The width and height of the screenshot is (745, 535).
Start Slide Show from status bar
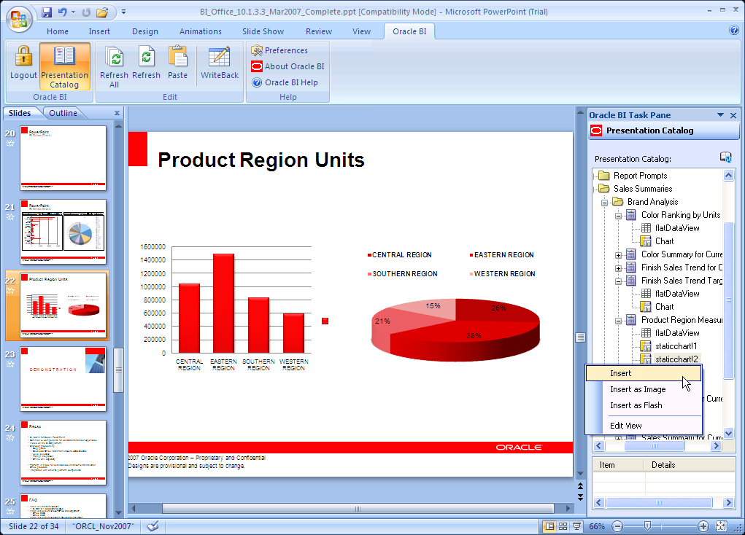[x=576, y=526]
